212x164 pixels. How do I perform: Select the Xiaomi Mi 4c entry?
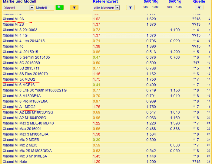pyautogui.click(x=13, y=47)
